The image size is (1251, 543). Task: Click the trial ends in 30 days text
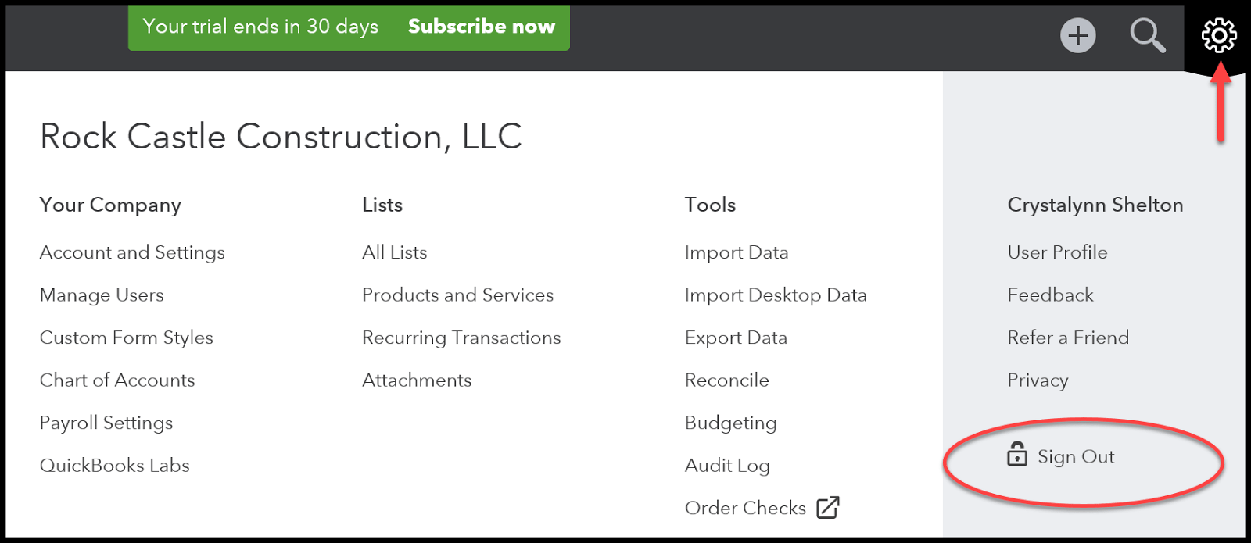click(260, 27)
